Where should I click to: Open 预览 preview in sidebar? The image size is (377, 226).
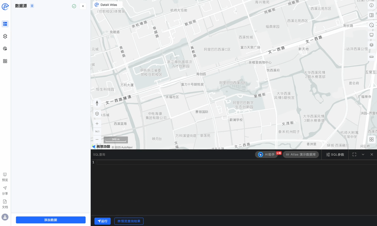(5, 177)
